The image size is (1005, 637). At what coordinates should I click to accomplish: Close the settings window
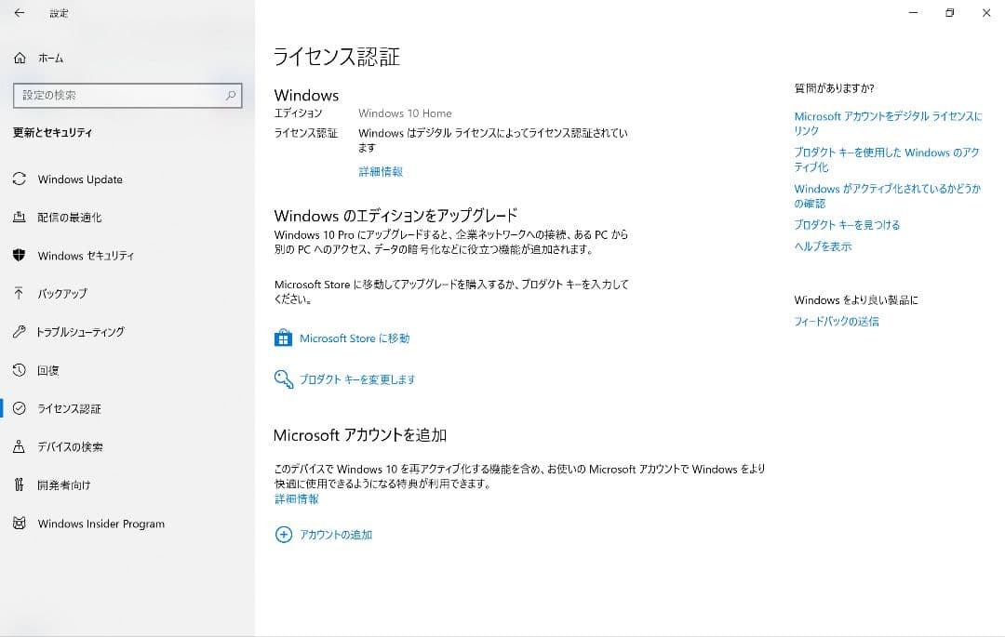[x=986, y=13]
